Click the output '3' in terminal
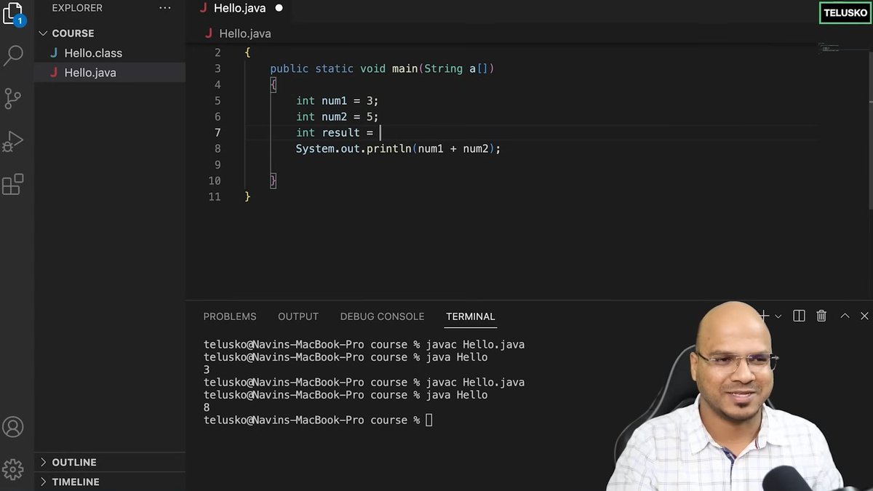The height and width of the screenshot is (491, 873). coord(207,370)
